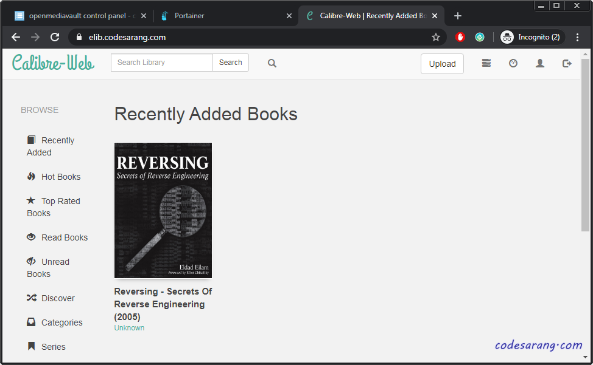Click scrollbar down arrow
This screenshot has width=593, height=365.
click(585, 357)
